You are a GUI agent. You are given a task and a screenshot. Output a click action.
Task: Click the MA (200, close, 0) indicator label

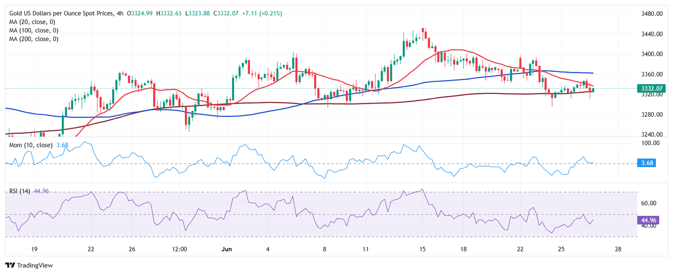(35, 39)
